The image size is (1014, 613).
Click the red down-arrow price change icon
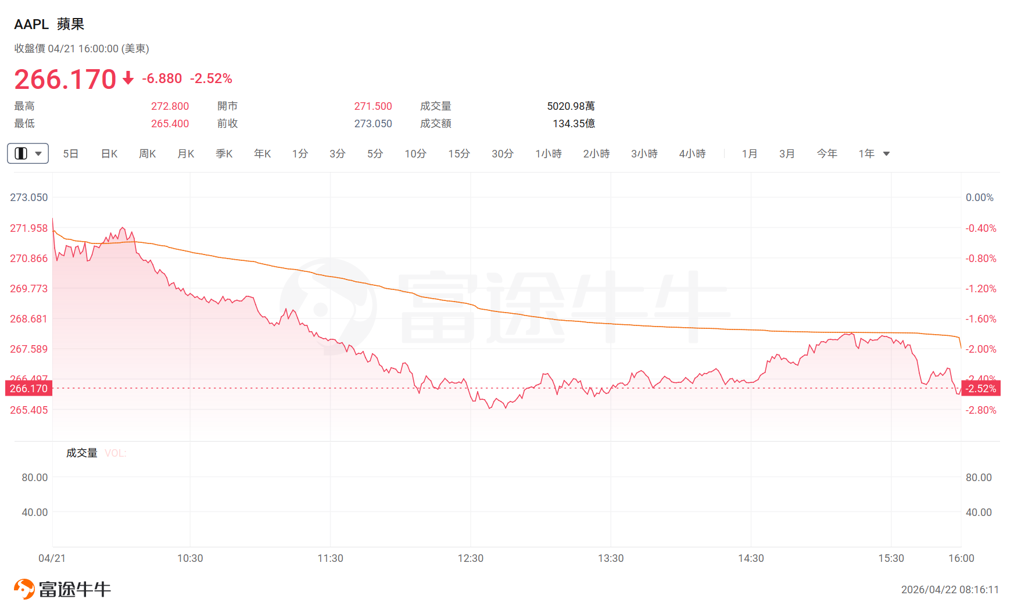(x=128, y=78)
